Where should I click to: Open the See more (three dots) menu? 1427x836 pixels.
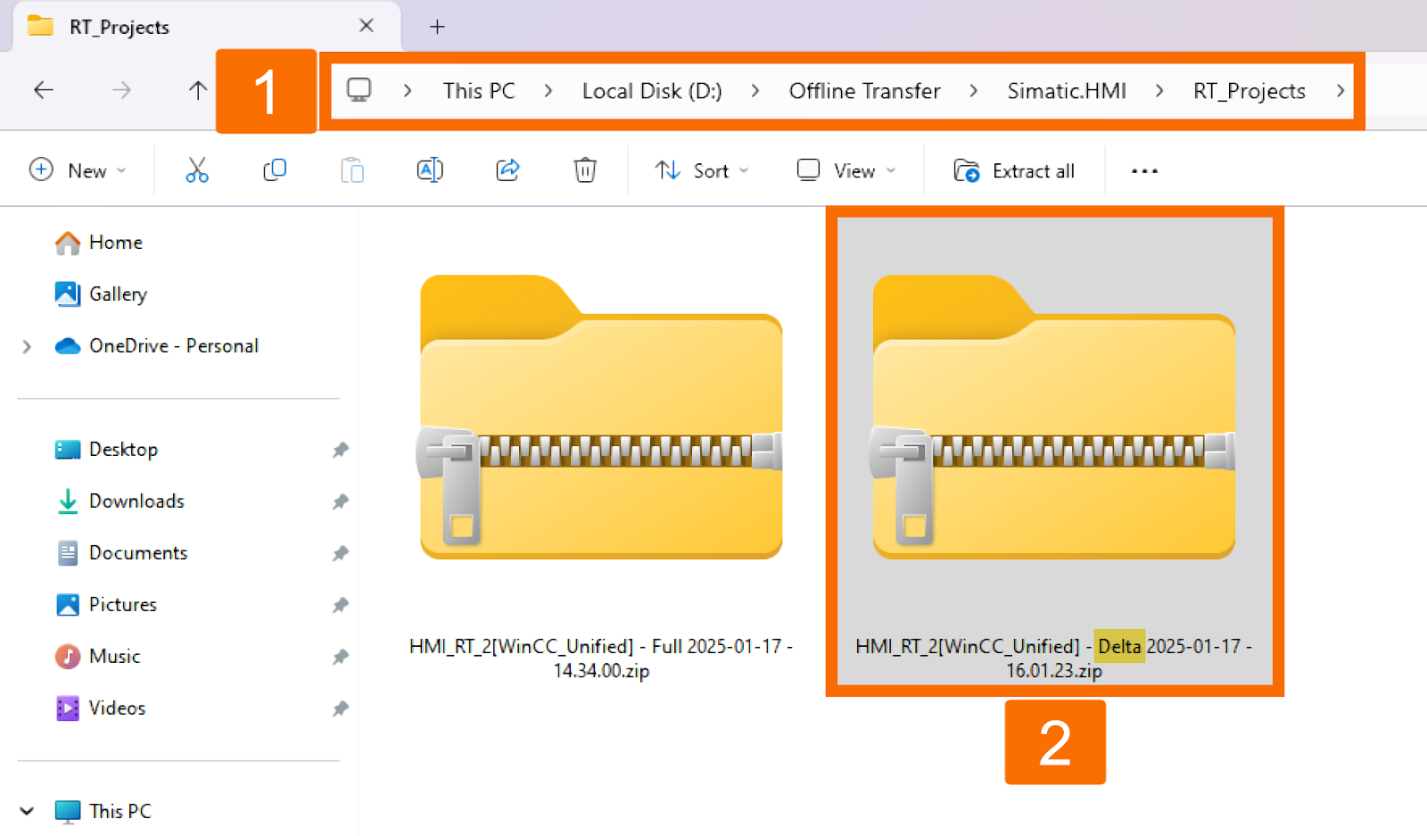(1144, 170)
